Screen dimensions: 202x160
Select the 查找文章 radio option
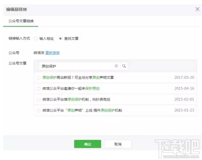click(60, 38)
